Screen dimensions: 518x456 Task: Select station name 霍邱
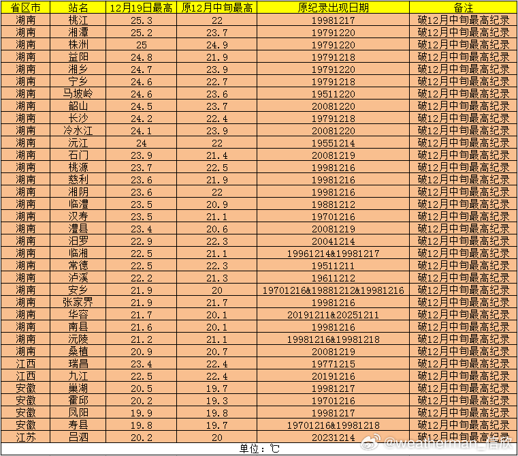tap(78, 400)
